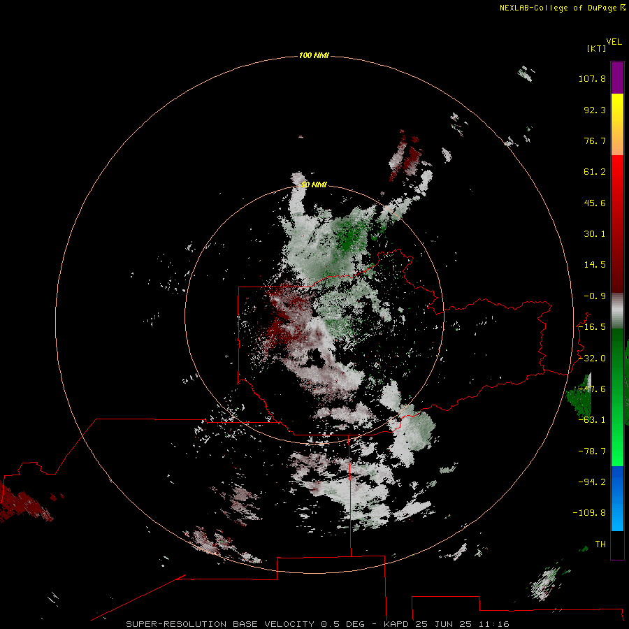The height and width of the screenshot is (629, 629).
Task: Click the -94.2 velocity scale value
Action: pyautogui.click(x=592, y=482)
